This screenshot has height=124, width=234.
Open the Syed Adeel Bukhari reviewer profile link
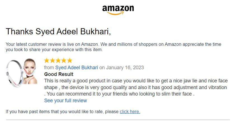click(77, 68)
